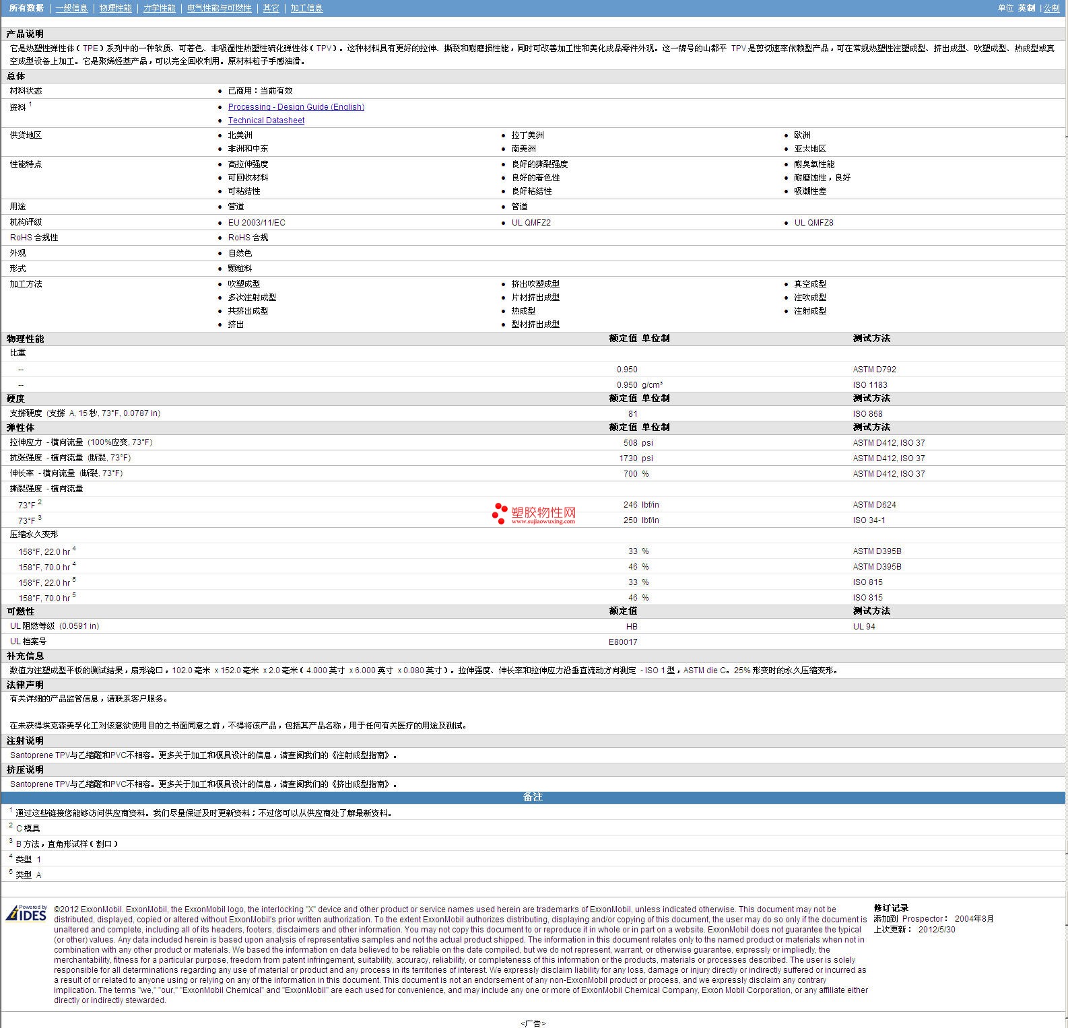Click the 高拉伸强度 feature entry
Viewport: 1068px width, 1028px height.
pos(248,164)
